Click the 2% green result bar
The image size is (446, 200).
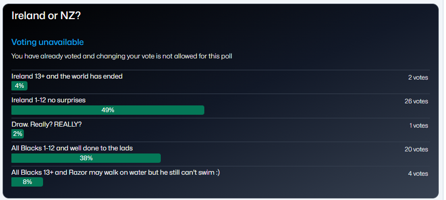coord(18,134)
